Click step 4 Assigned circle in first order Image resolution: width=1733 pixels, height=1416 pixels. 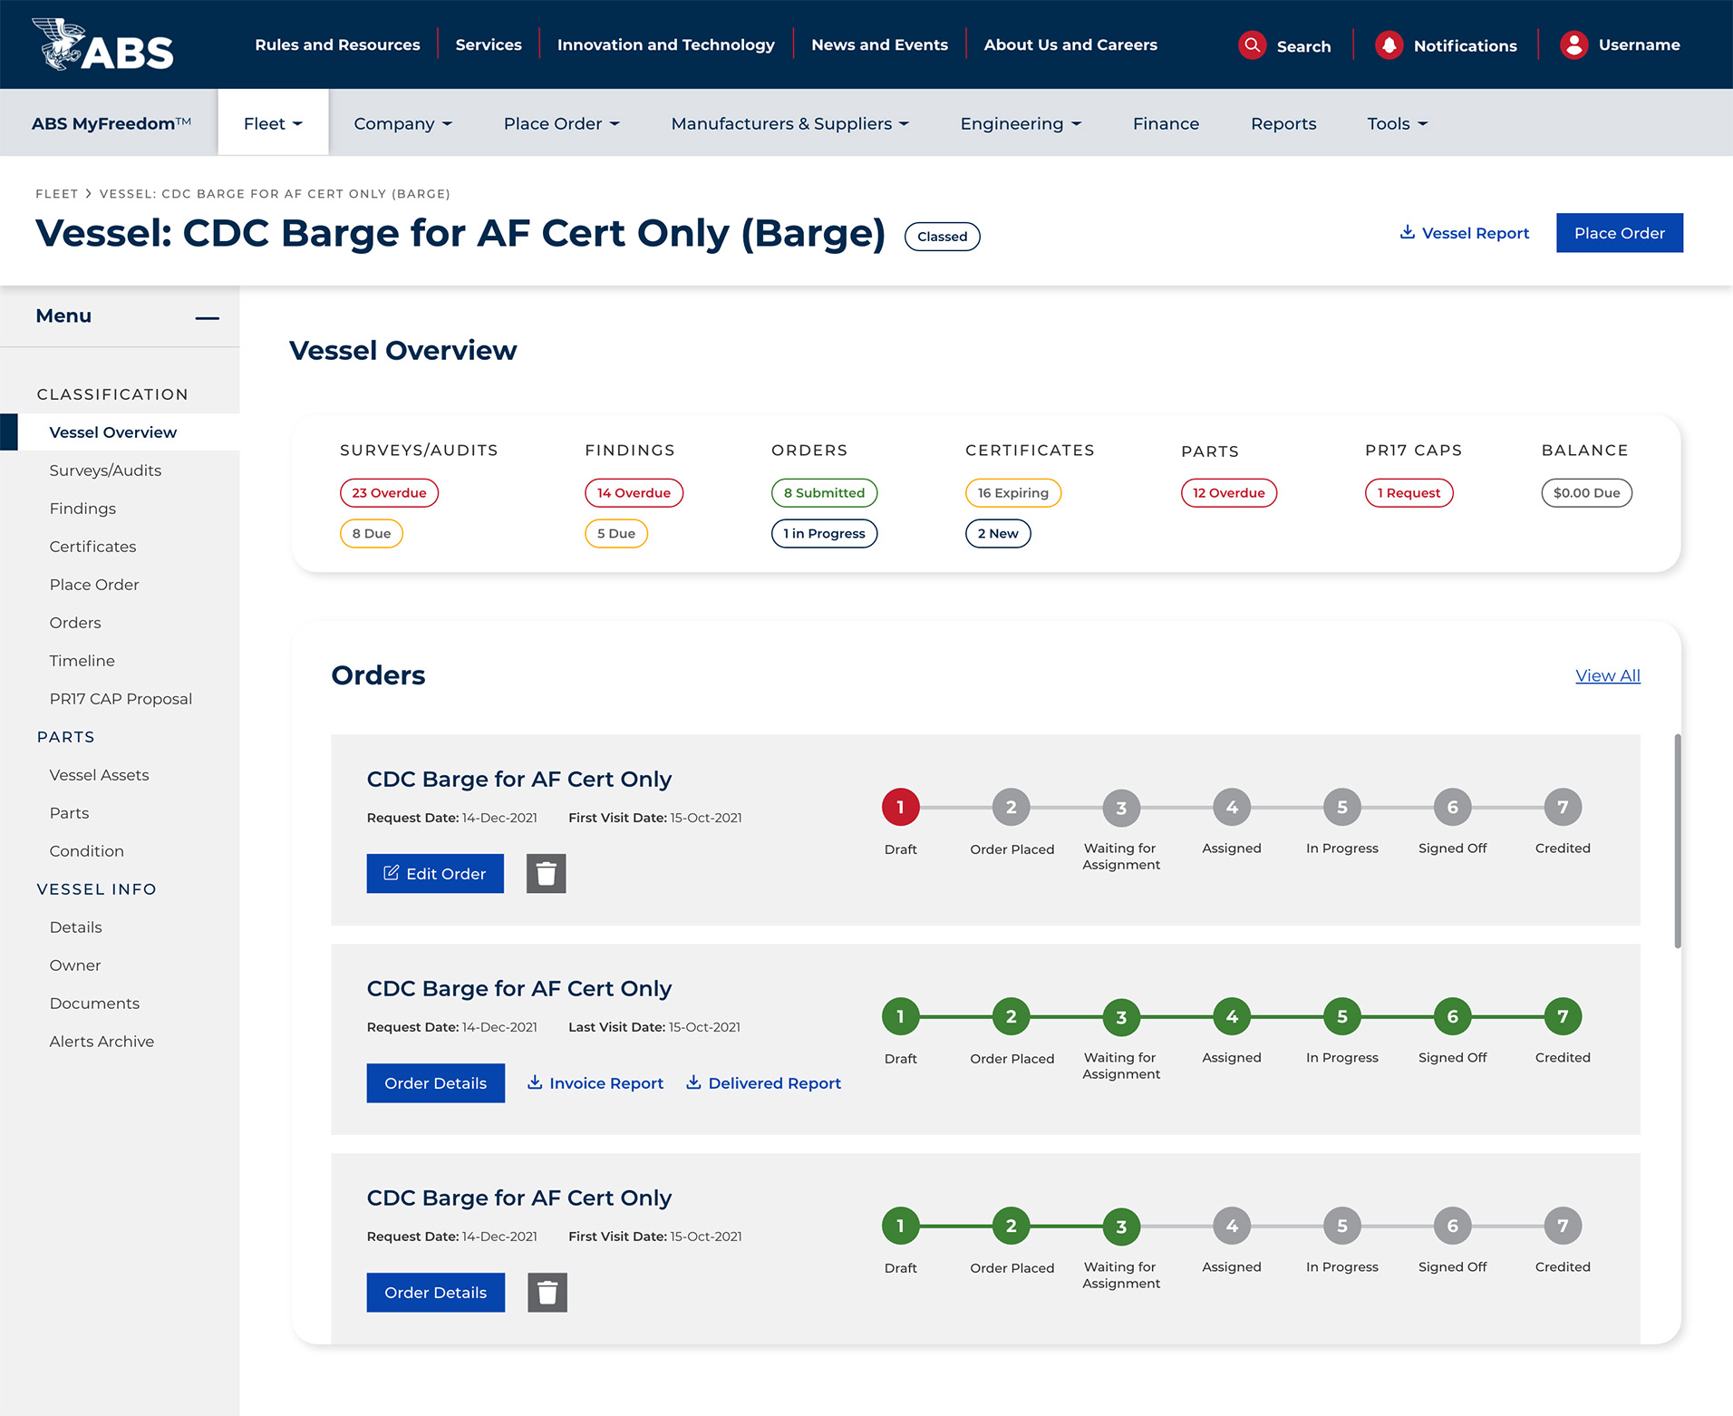tap(1232, 807)
